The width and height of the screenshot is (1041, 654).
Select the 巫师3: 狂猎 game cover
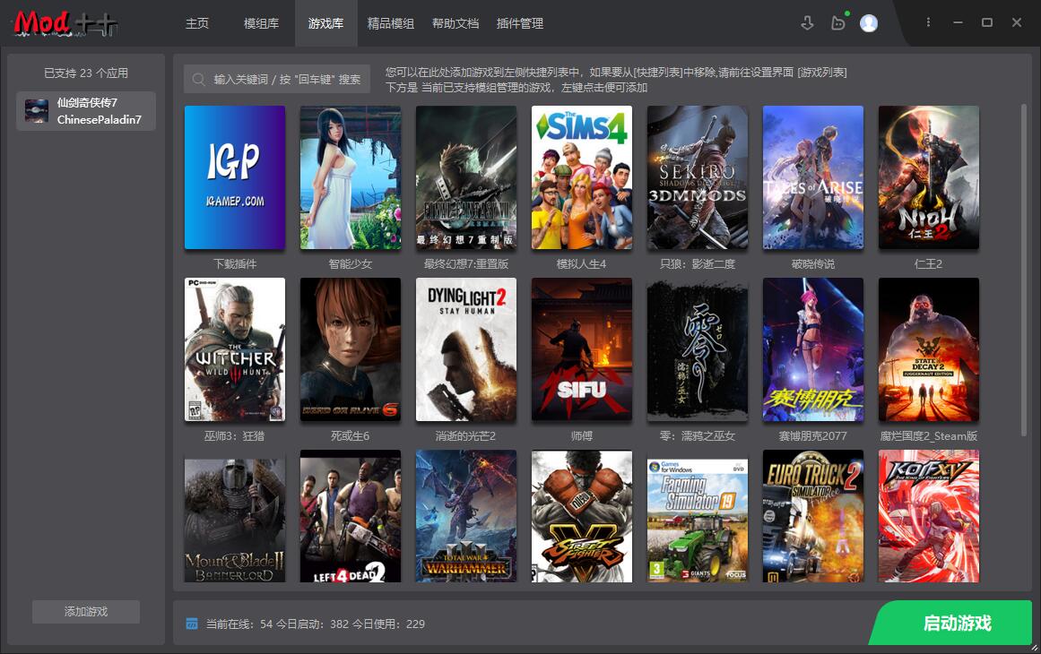[x=234, y=349]
